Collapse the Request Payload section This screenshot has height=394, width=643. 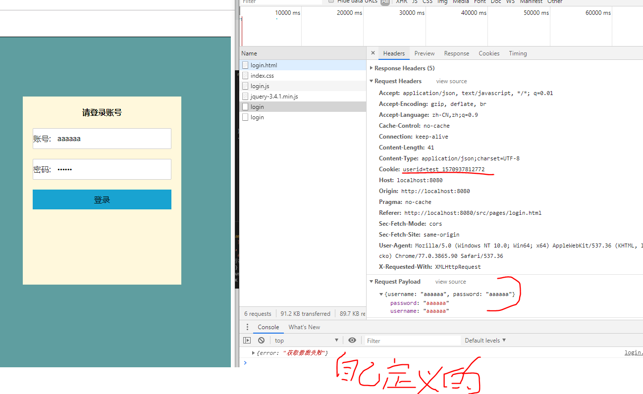[372, 282]
